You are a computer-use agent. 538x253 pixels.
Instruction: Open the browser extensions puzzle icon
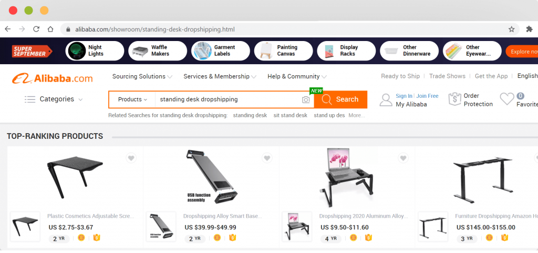pos(529,29)
